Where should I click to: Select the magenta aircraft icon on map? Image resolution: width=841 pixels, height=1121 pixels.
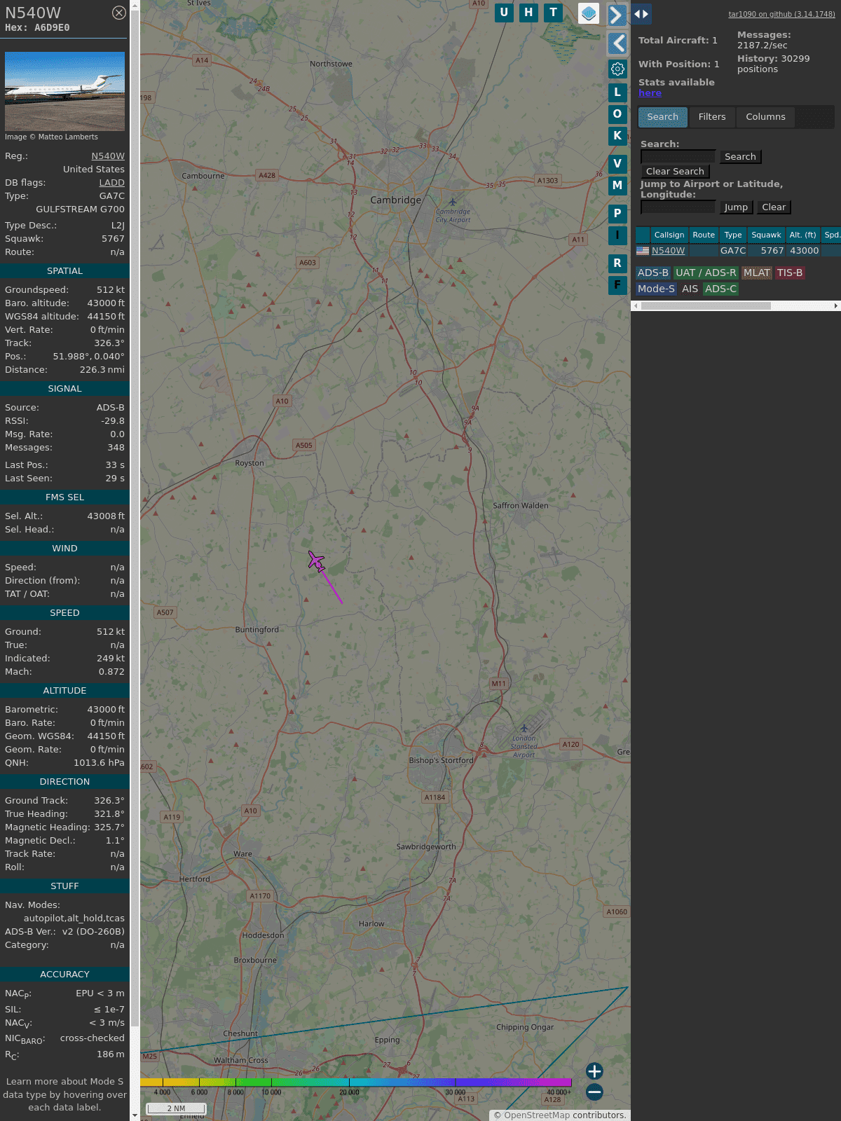point(317,562)
